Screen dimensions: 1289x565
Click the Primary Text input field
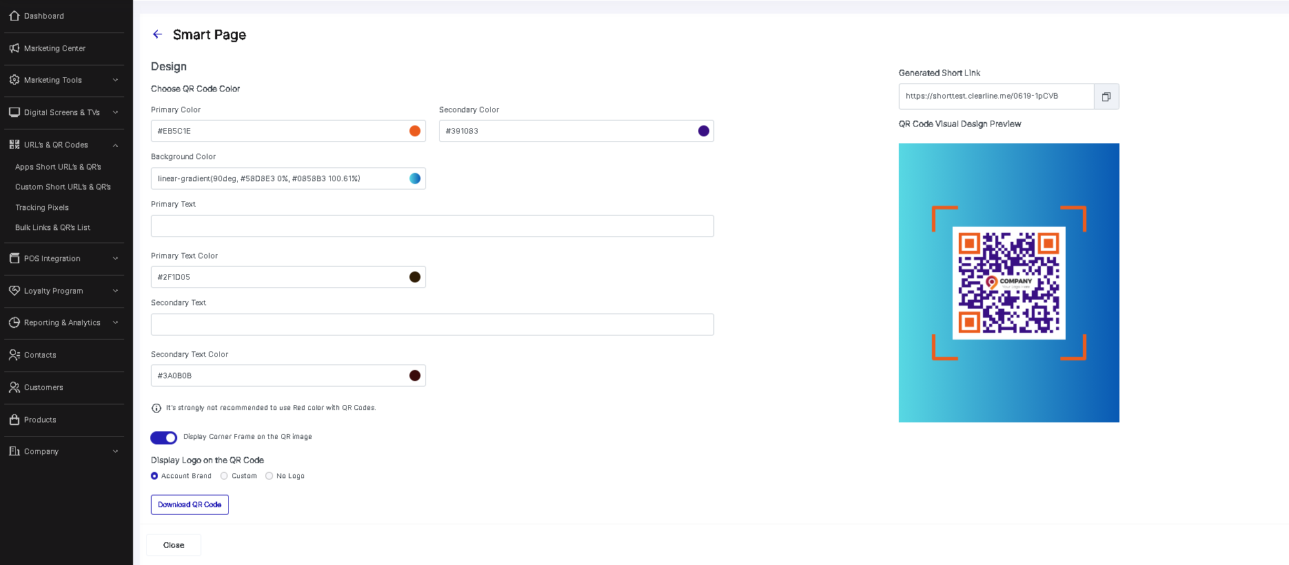click(432, 226)
